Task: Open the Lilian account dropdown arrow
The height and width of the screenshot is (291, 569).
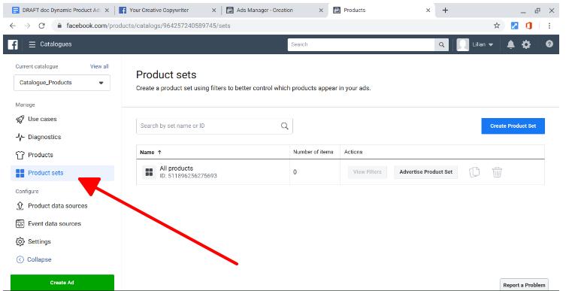Action: [x=491, y=44]
